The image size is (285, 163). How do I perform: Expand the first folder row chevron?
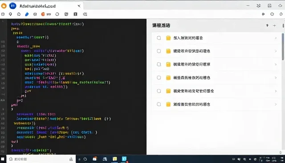(x=276, y=38)
